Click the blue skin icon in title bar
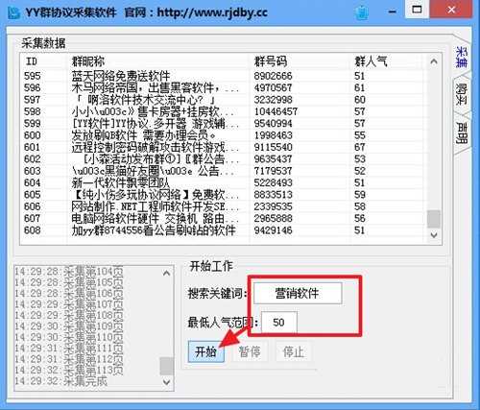The image size is (480, 410). click(x=362, y=12)
